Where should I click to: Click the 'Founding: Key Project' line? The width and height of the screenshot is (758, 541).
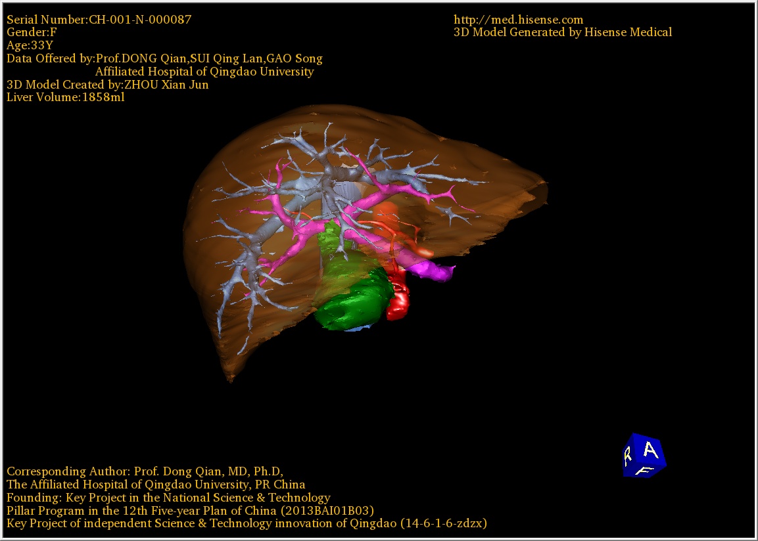pos(168,498)
